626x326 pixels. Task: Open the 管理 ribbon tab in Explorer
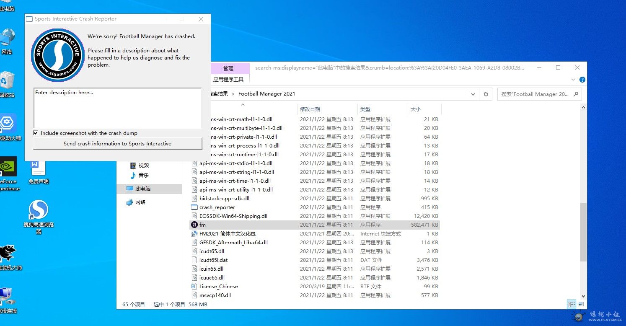click(x=228, y=69)
